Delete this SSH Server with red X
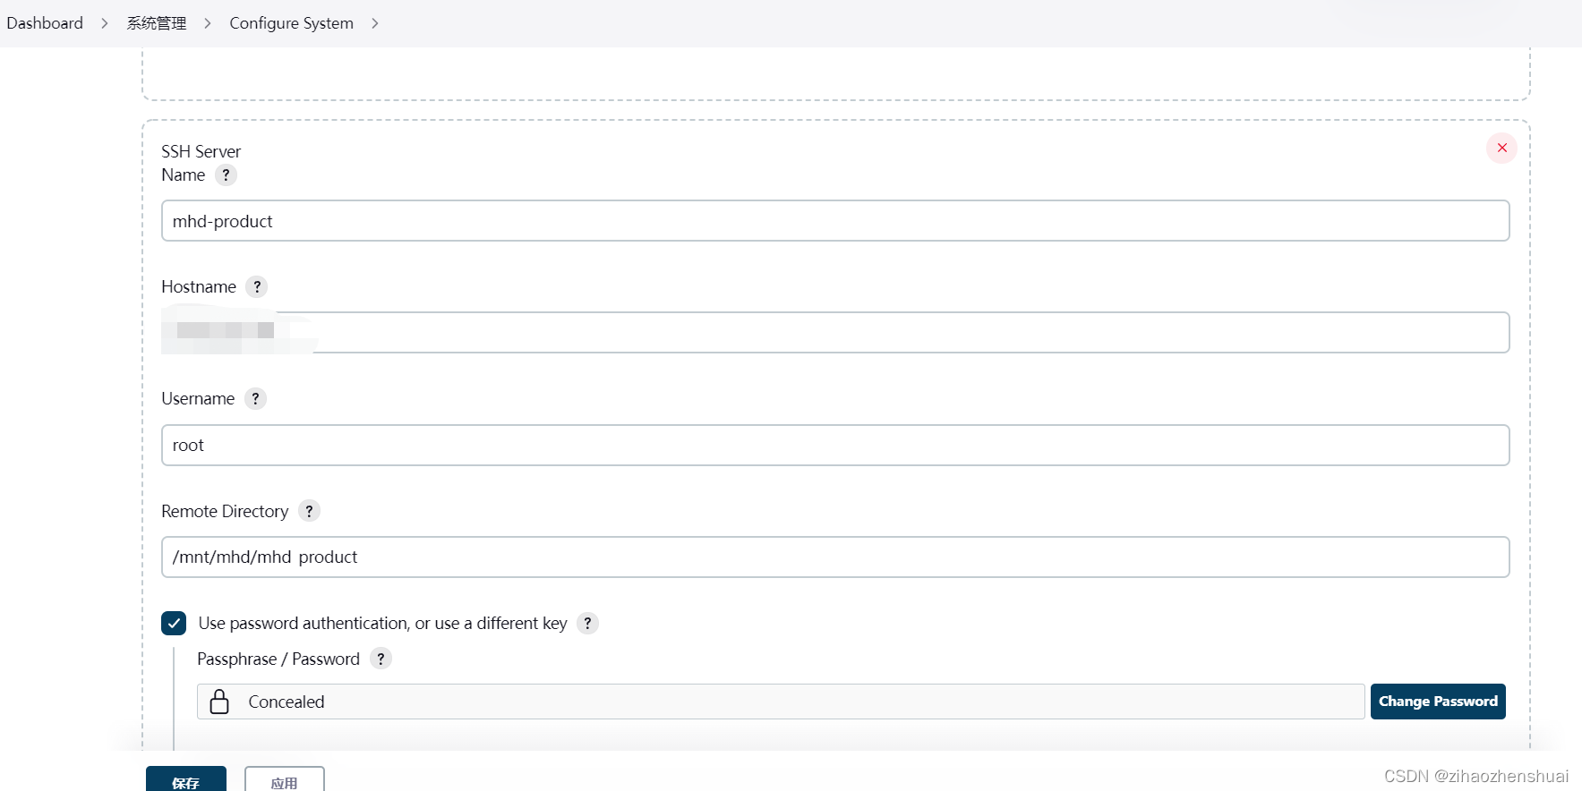The width and height of the screenshot is (1582, 791). [x=1501, y=148]
